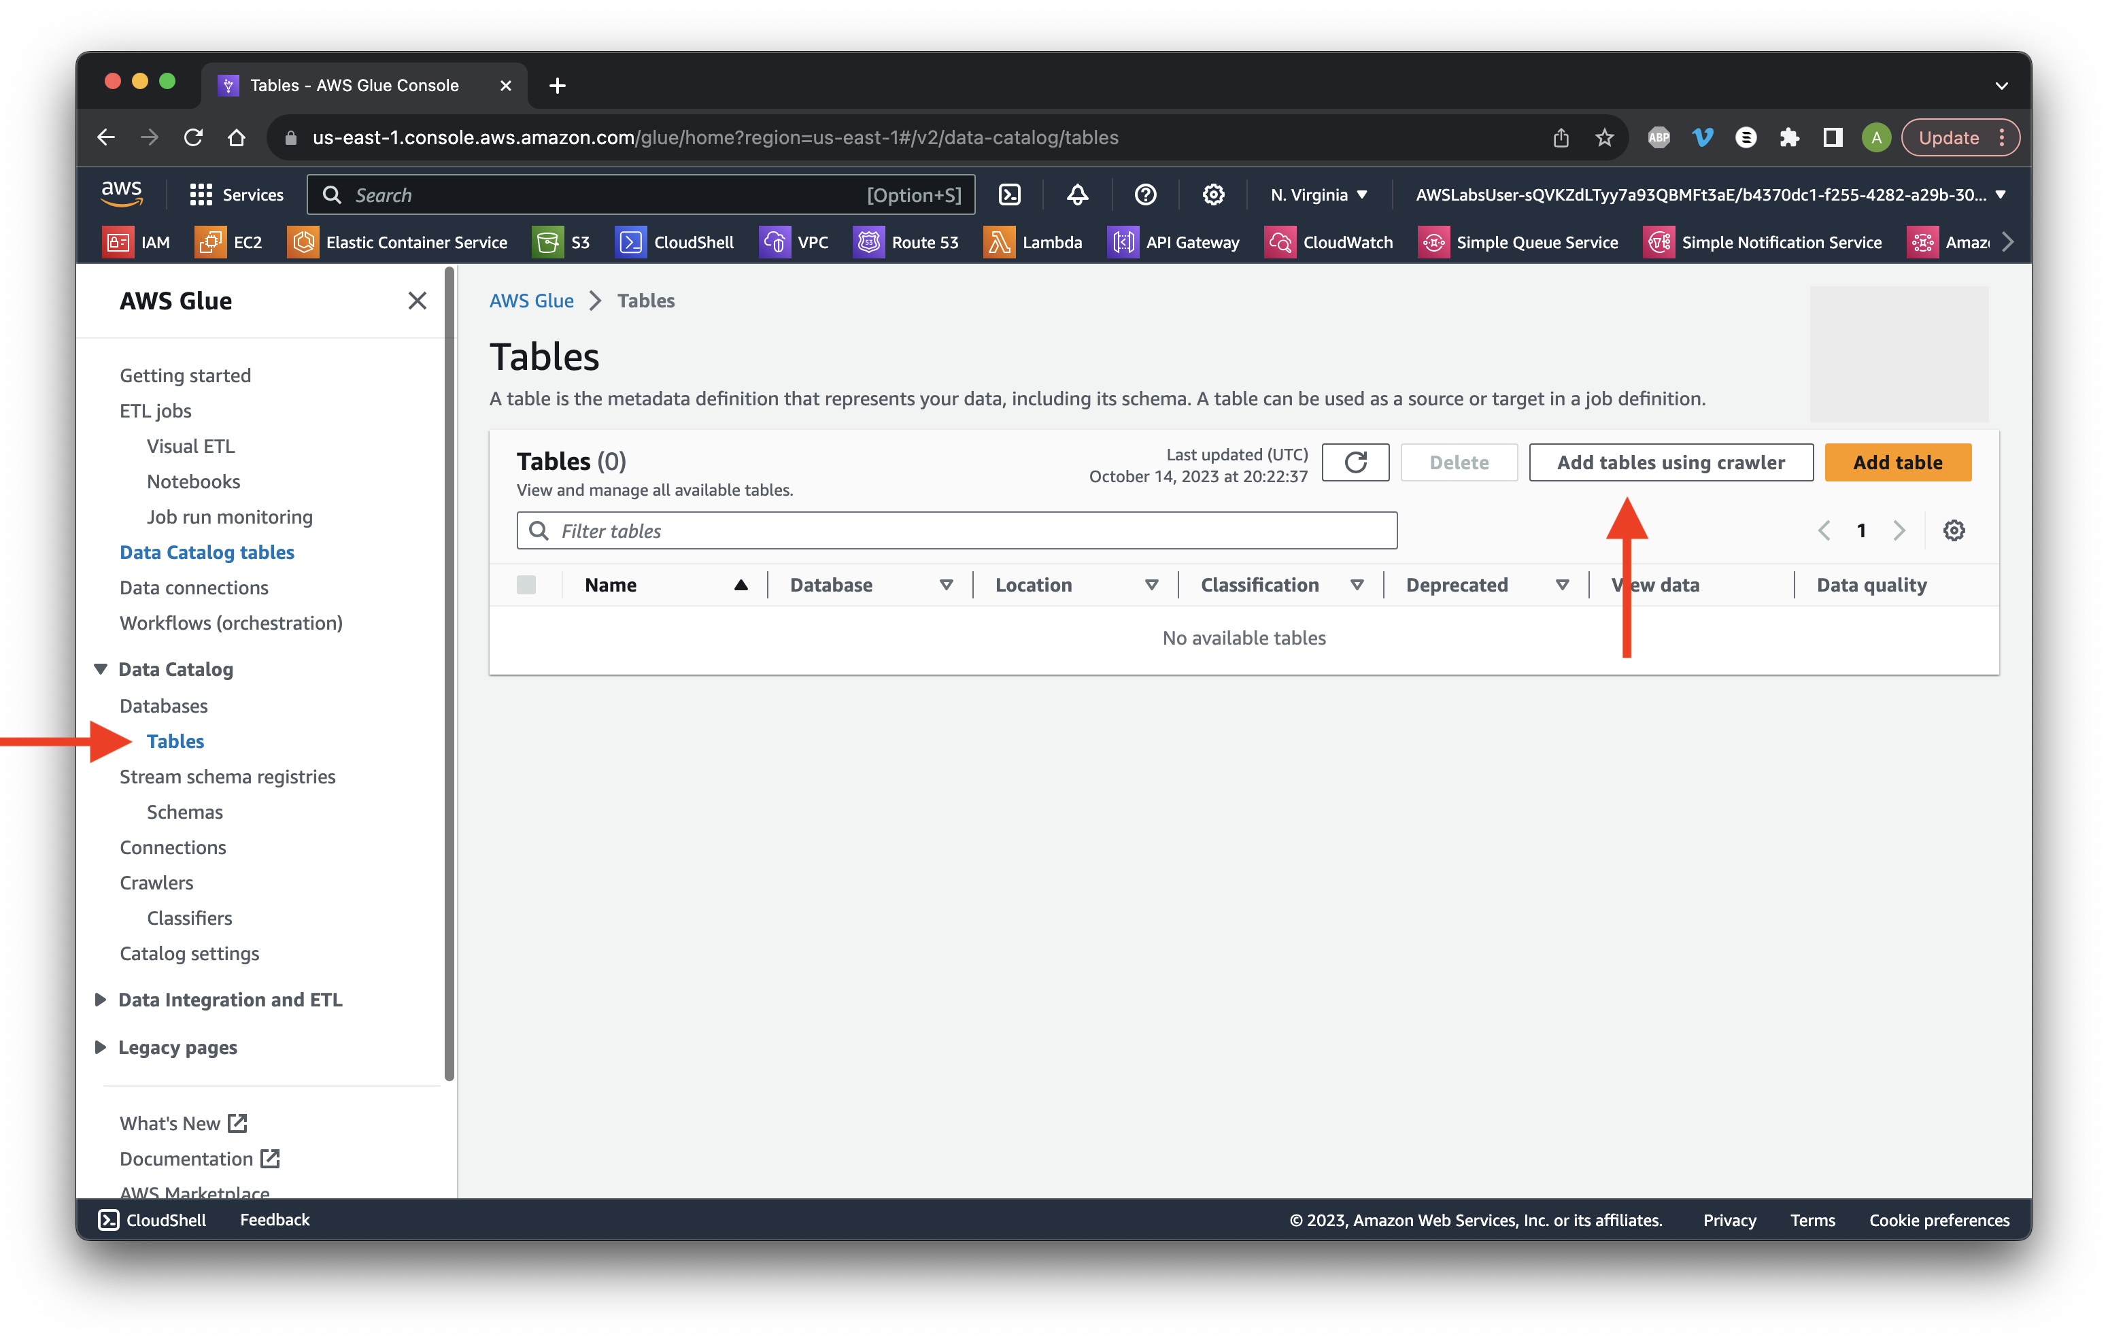The width and height of the screenshot is (2108, 1341).
Task: Tick the select-all tables checkbox
Action: pos(526,585)
